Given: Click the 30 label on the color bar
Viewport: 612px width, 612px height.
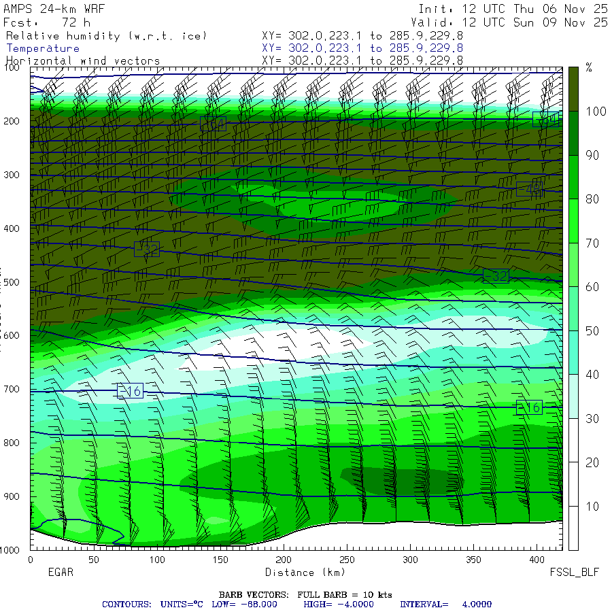Looking at the screenshot, I should (592, 419).
